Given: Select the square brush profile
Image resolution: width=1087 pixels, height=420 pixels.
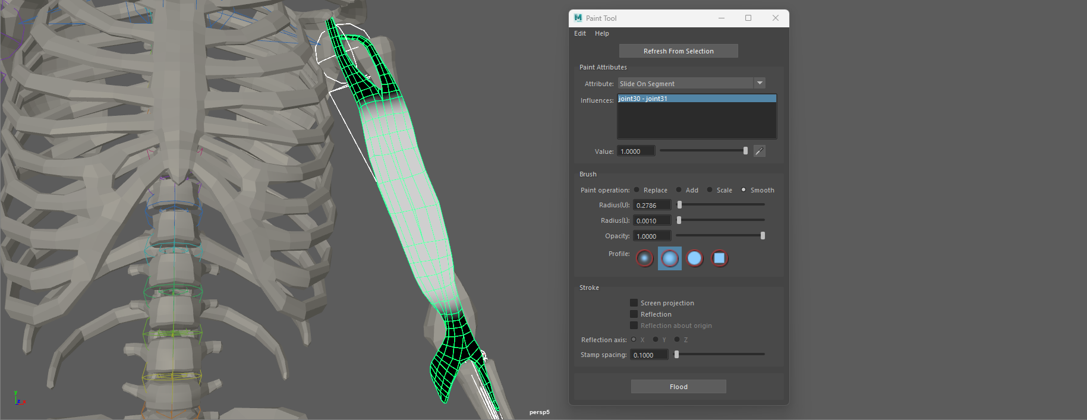Looking at the screenshot, I should coord(719,258).
